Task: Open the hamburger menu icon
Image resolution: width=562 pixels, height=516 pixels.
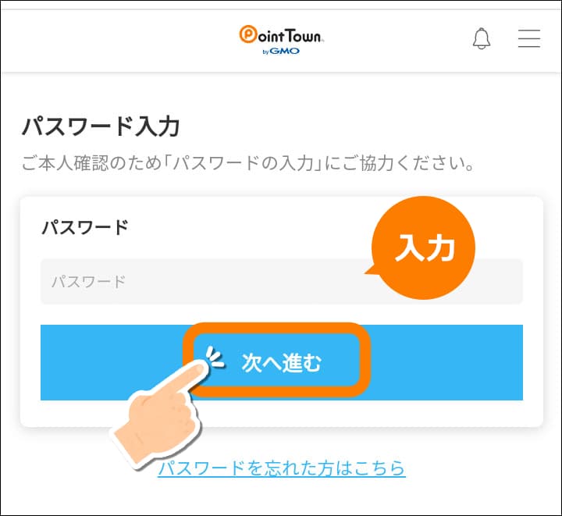Action: [529, 38]
